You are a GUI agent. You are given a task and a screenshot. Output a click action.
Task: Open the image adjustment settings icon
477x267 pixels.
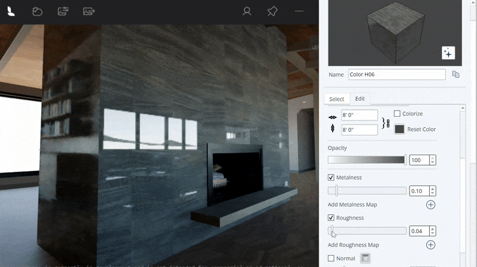63,11
